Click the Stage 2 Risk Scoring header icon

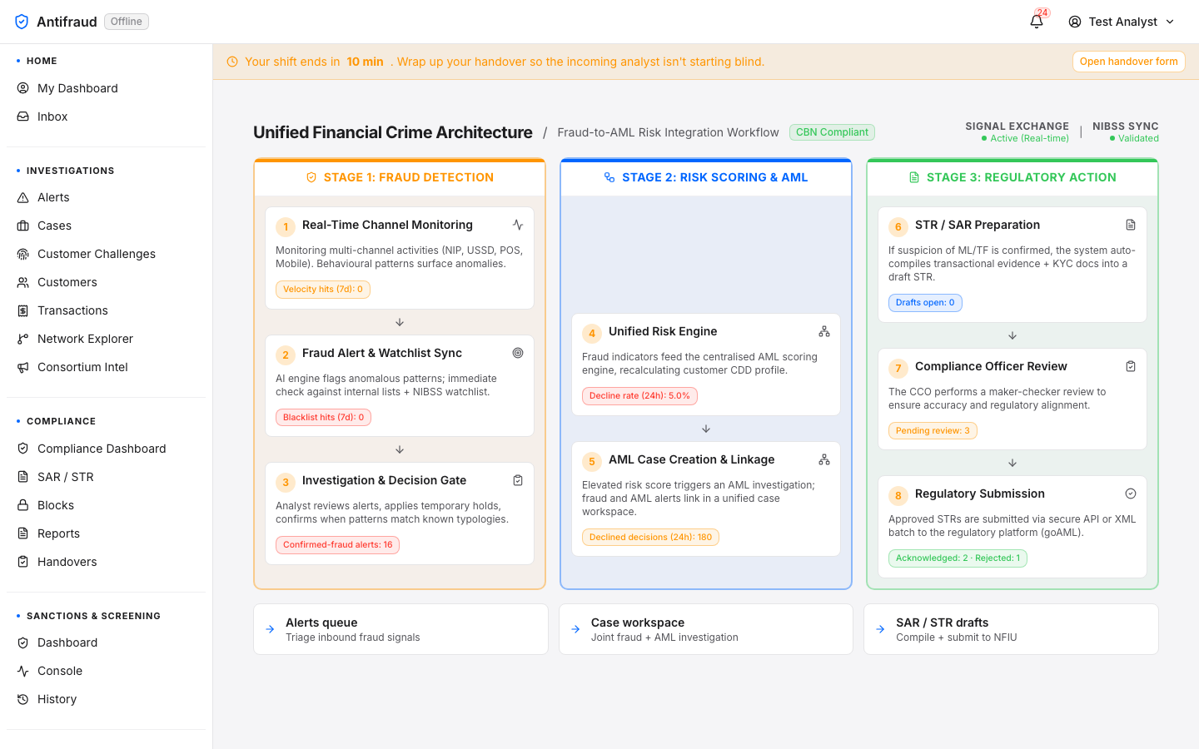click(609, 177)
